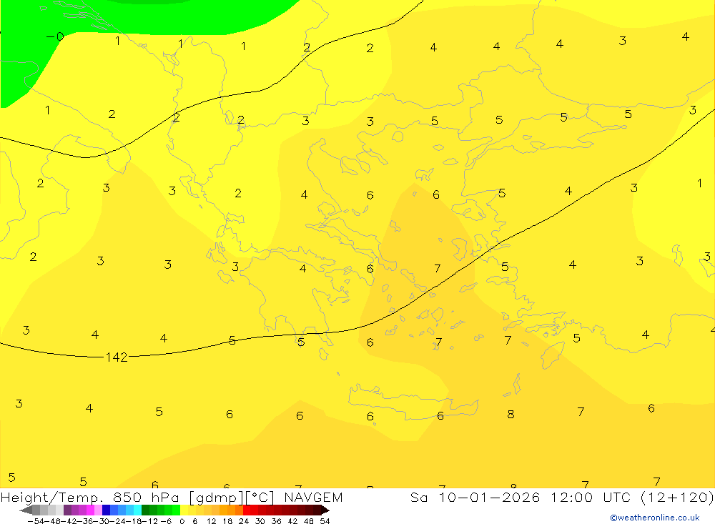Click the [gdmp] unit label in title

(x=217, y=497)
